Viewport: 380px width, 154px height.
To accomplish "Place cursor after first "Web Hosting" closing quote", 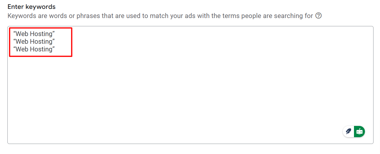I will point(55,34).
